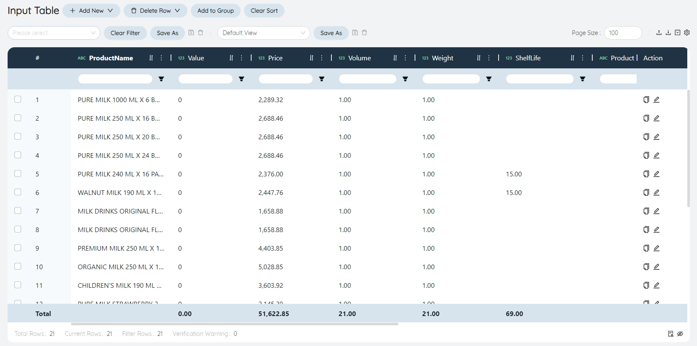Click the filter funnel under ProductName
Image resolution: width=697 pixels, height=346 pixels.
[x=161, y=79]
